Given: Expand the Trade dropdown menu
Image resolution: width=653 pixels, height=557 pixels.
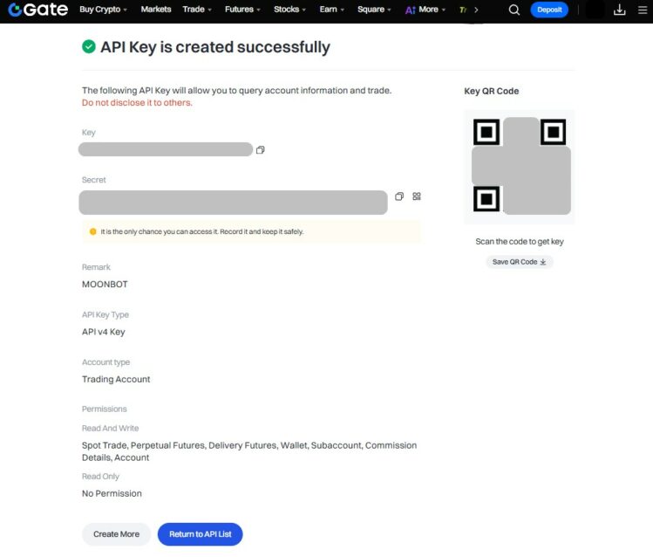Looking at the screenshot, I should click(x=197, y=10).
